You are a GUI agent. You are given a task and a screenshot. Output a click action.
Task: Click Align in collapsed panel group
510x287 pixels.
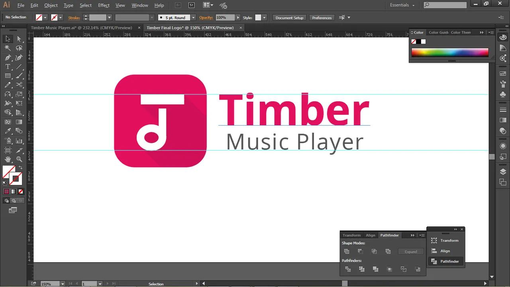point(445,251)
